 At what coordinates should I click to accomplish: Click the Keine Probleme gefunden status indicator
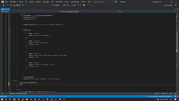(18, 93)
